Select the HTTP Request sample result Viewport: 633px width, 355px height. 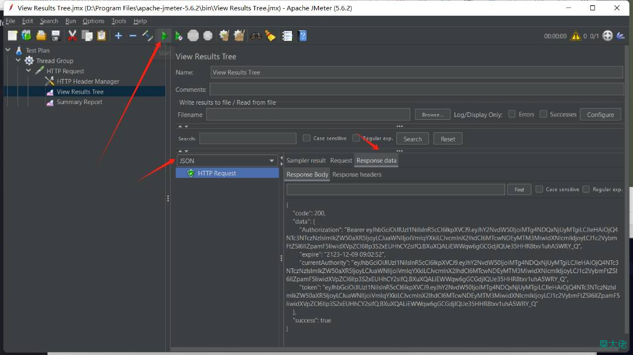click(227, 173)
